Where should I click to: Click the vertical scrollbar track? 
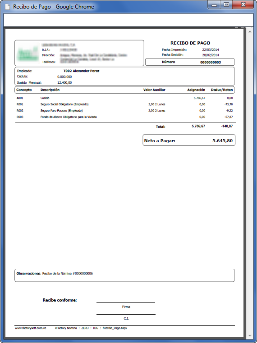(249, 184)
